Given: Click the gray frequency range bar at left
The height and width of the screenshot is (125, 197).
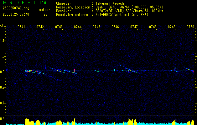Looking at the screenshot, I should coord(6,72).
